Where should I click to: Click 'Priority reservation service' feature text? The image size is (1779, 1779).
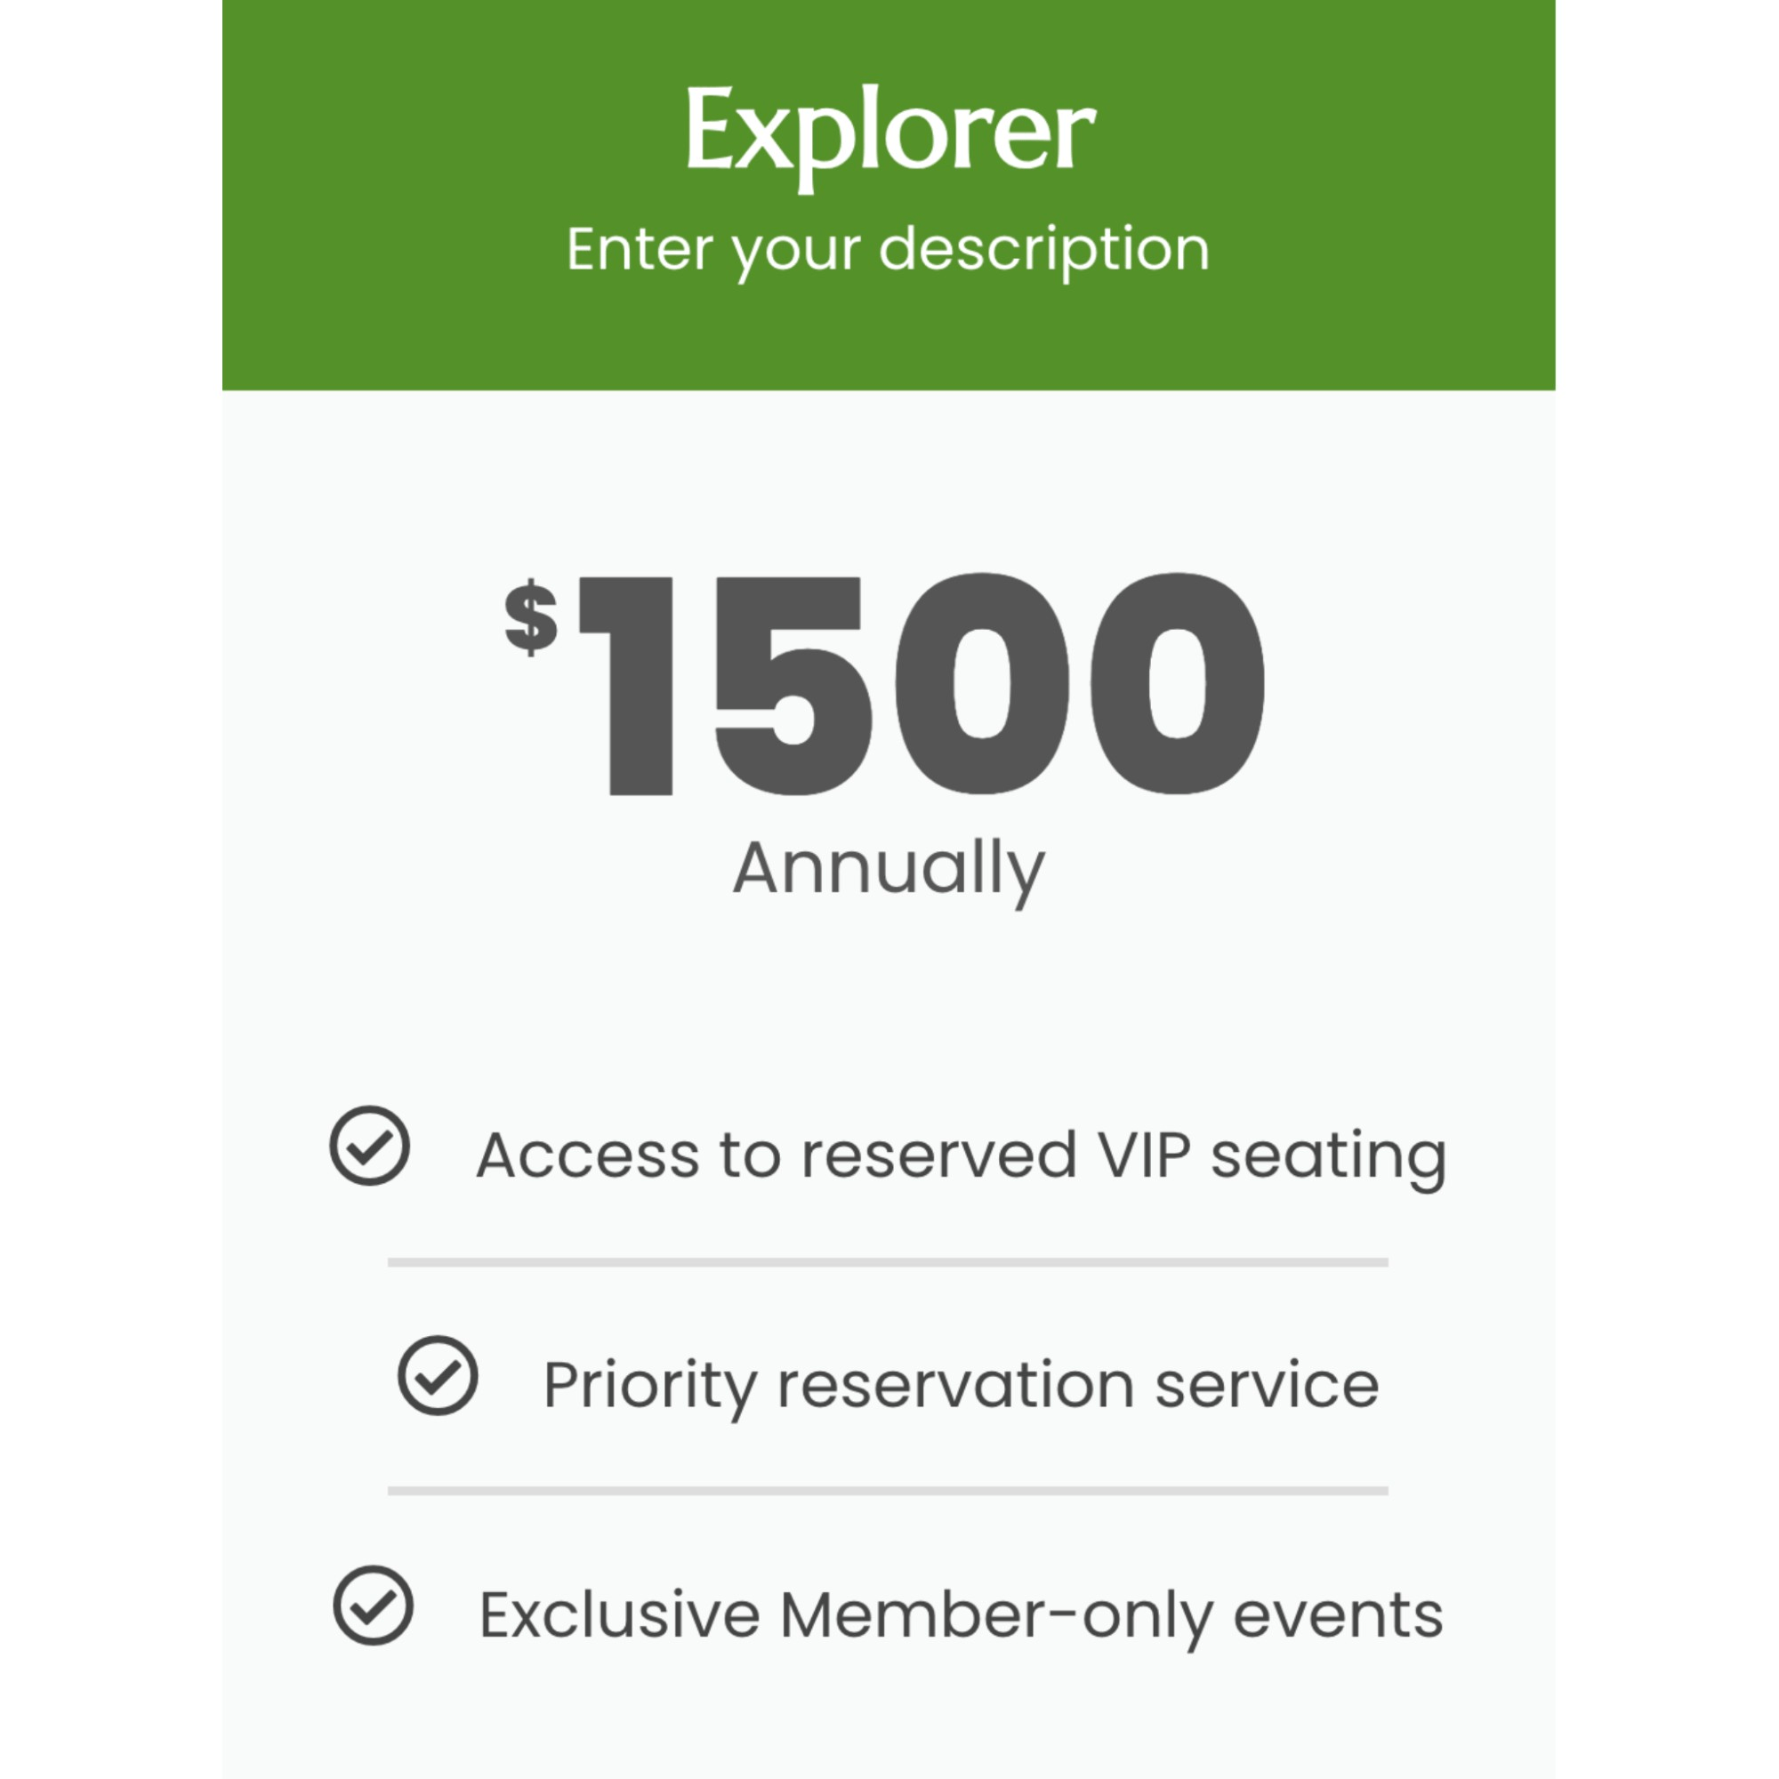click(961, 1384)
